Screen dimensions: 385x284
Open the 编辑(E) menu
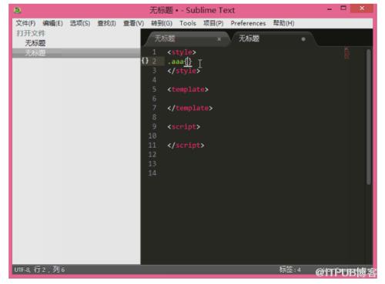tap(52, 23)
